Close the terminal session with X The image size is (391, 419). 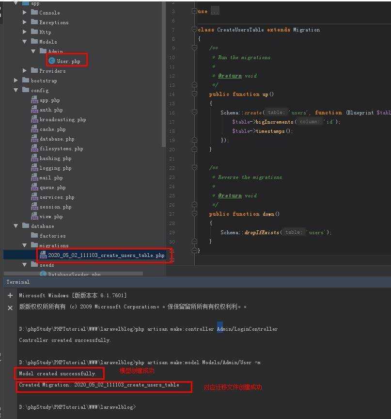point(10,308)
